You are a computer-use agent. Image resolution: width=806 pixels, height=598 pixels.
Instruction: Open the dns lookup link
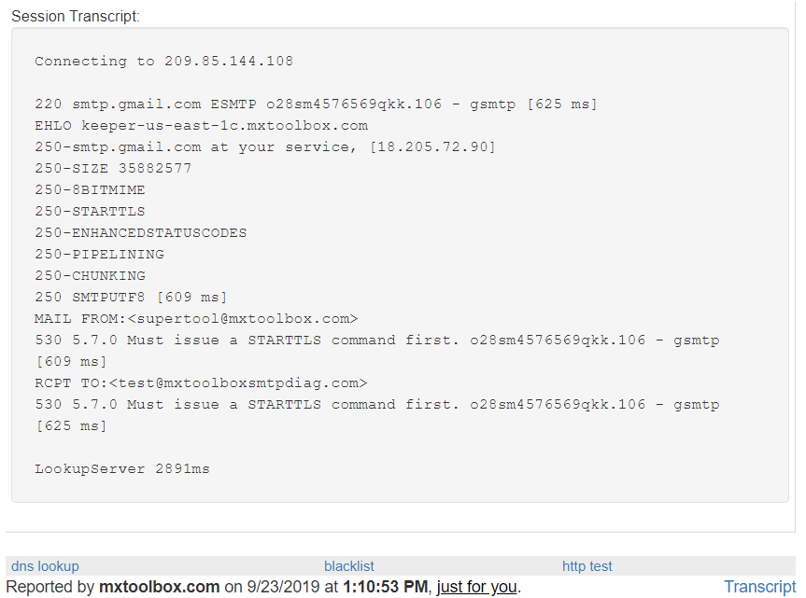(45, 566)
